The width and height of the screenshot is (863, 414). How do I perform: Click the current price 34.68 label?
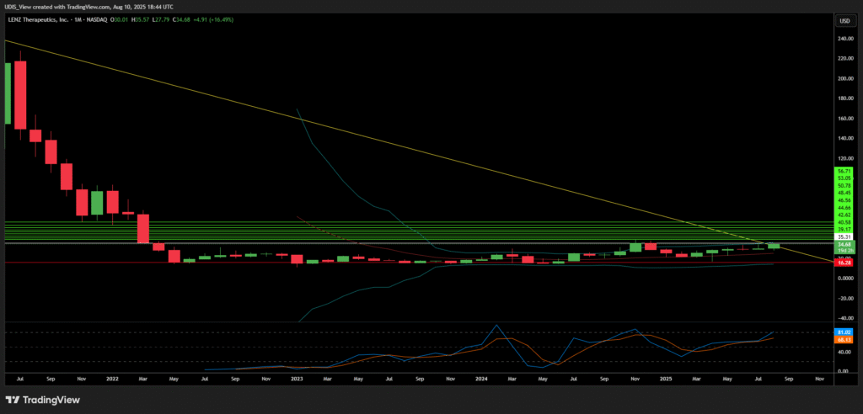pyautogui.click(x=843, y=244)
